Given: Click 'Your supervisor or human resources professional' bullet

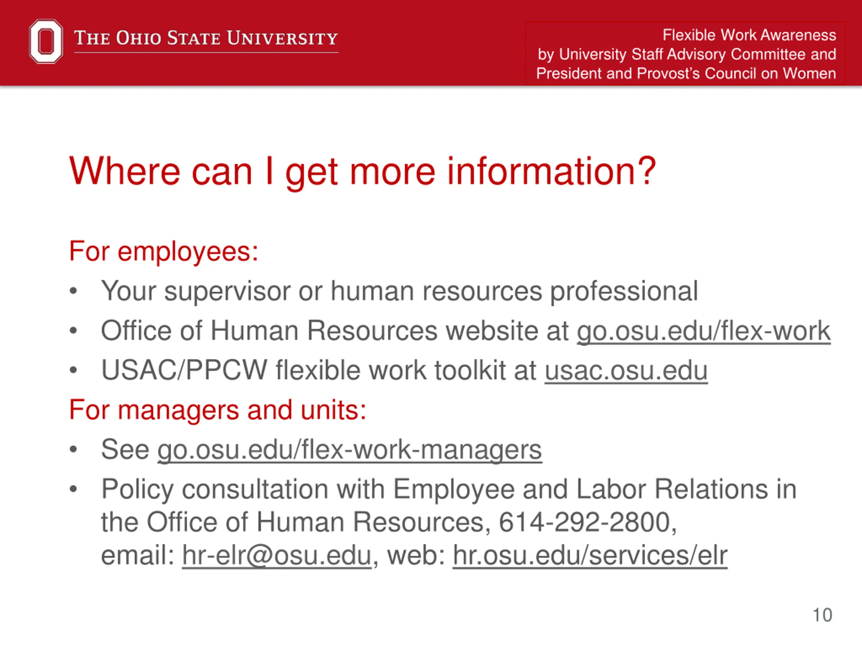Looking at the screenshot, I should pyautogui.click(x=399, y=291).
